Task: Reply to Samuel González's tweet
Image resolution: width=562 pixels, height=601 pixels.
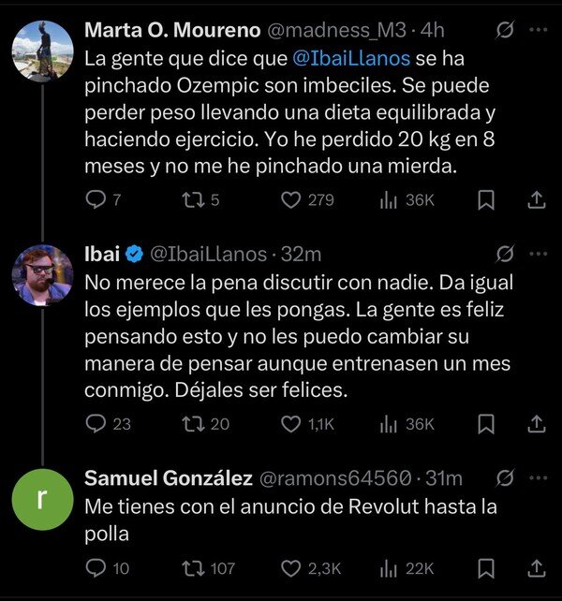Action: (x=96, y=568)
